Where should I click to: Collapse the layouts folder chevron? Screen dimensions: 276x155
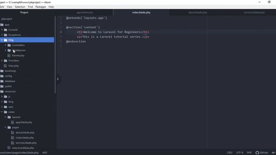pos(6,117)
